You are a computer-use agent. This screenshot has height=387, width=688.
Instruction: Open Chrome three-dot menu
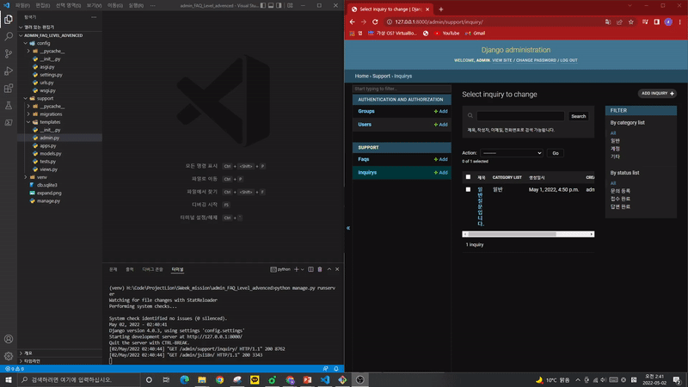coord(680,22)
